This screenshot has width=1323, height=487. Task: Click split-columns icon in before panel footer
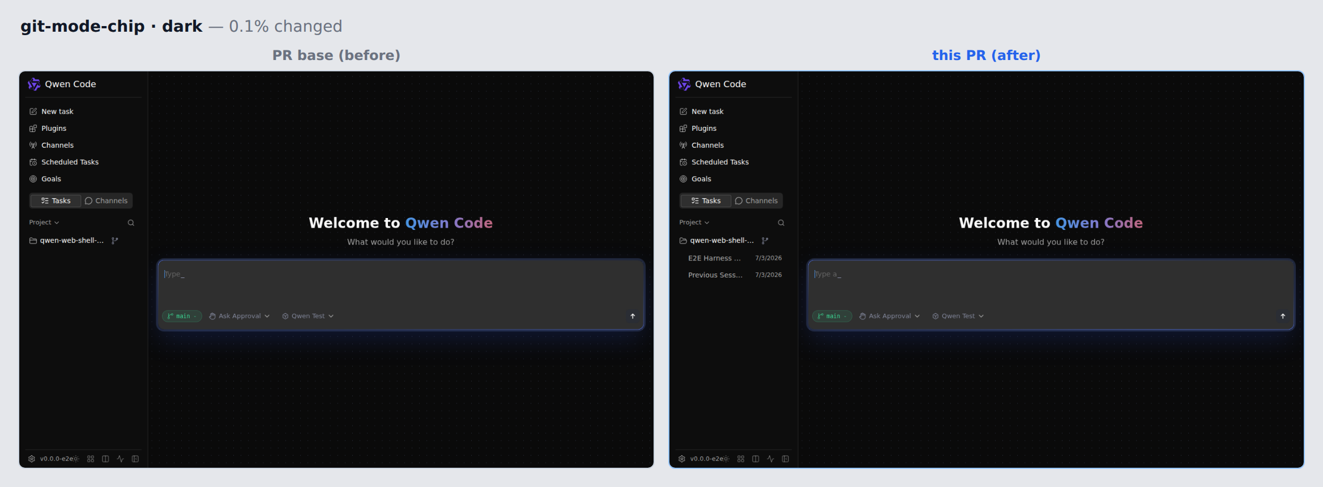point(105,459)
